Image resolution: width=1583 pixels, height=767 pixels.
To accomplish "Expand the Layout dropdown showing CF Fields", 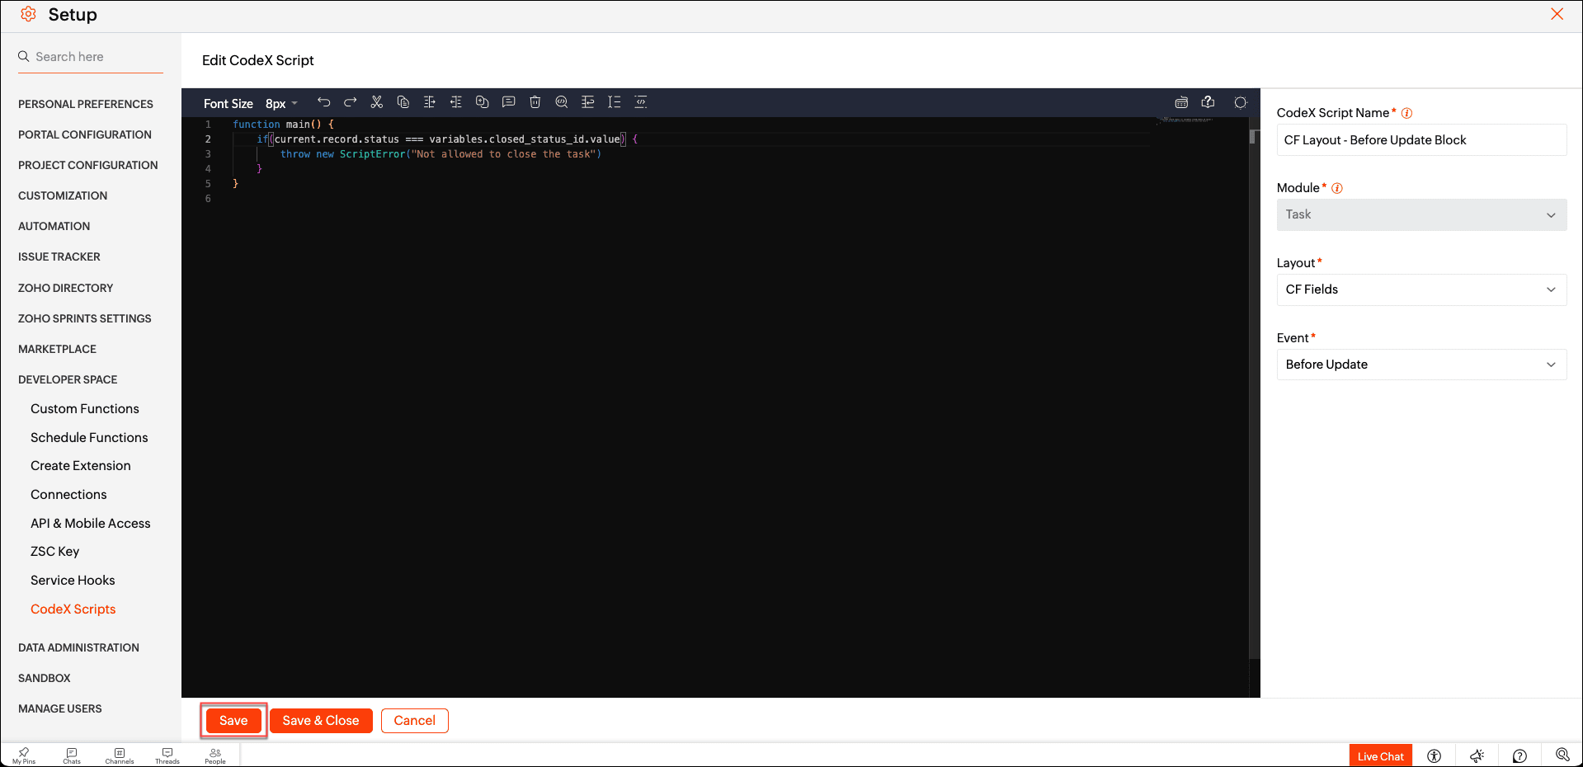I will [1421, 290].
